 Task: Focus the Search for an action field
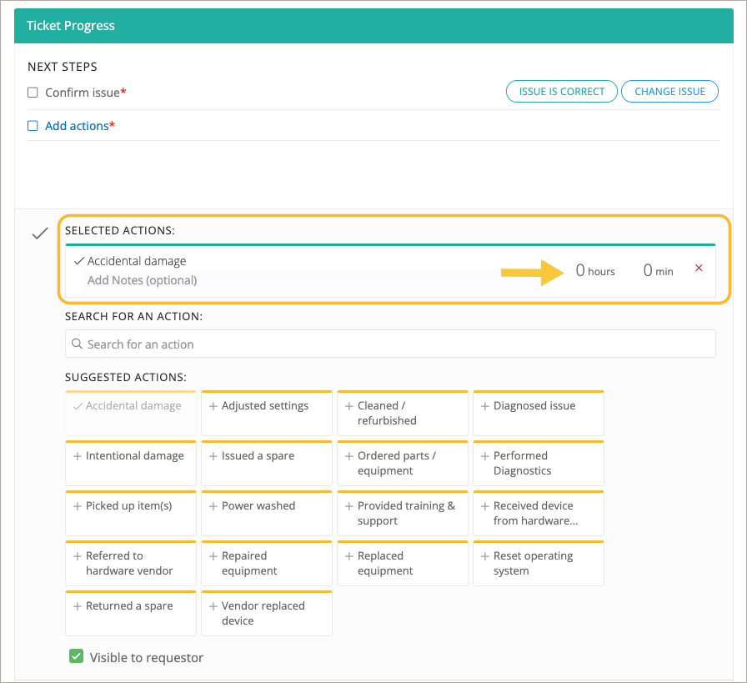coord(390,344)
